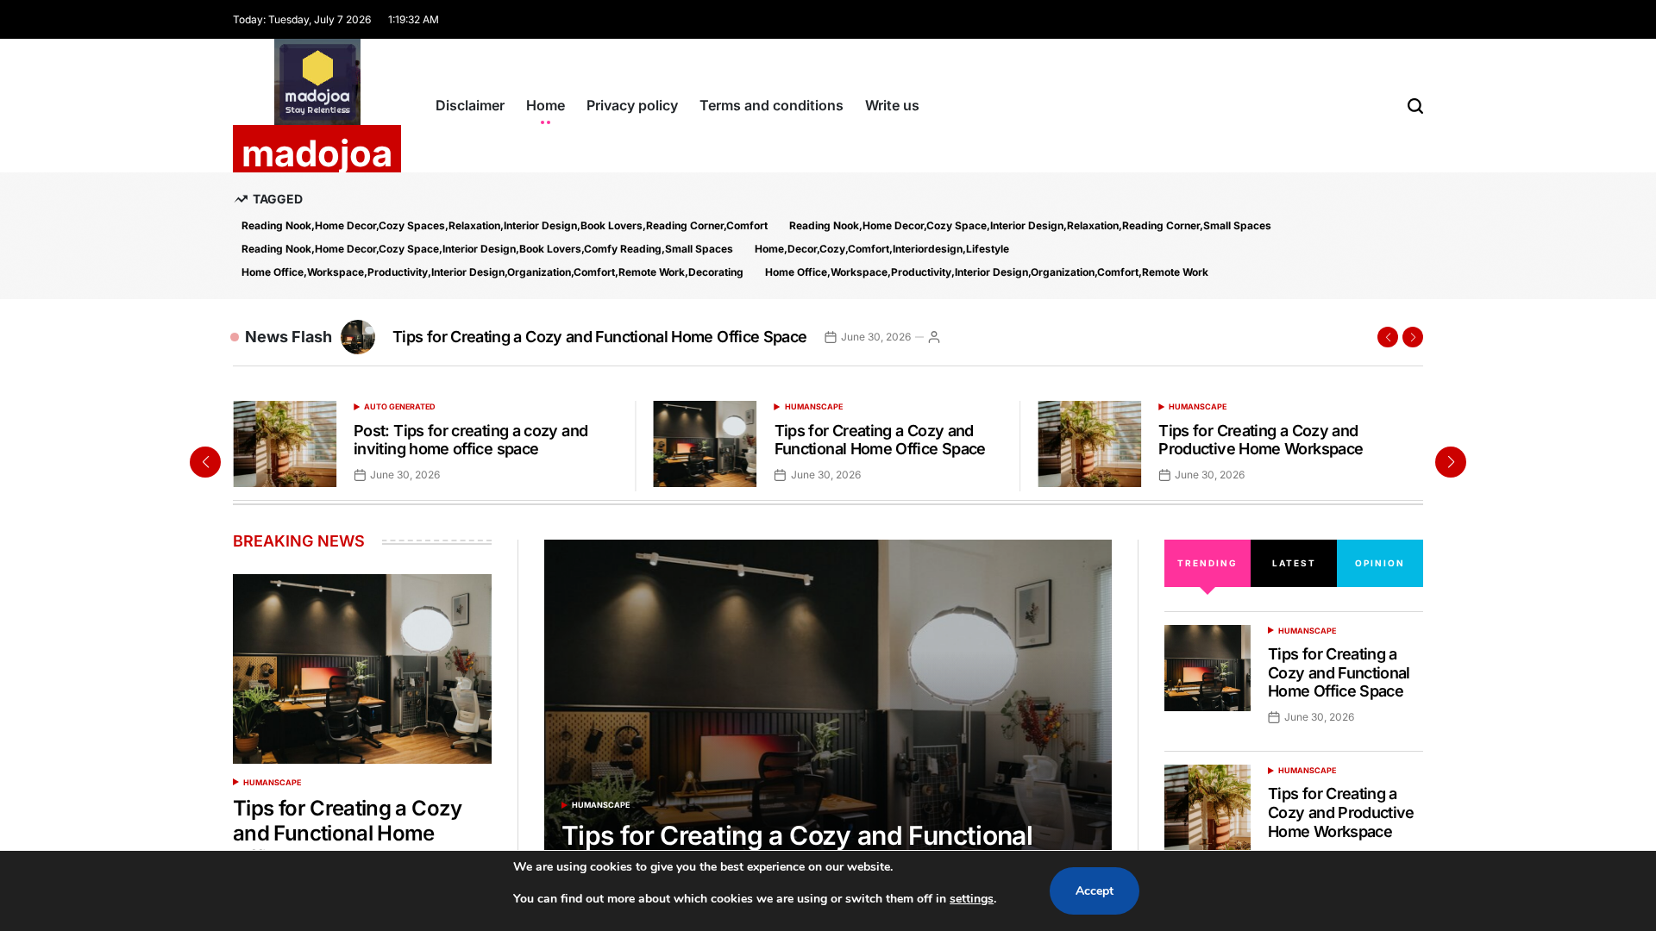Switch to the Opinion tab
Viewport: 1656px width, 931px height.
pyautogui.click(x=1379, y=564)
